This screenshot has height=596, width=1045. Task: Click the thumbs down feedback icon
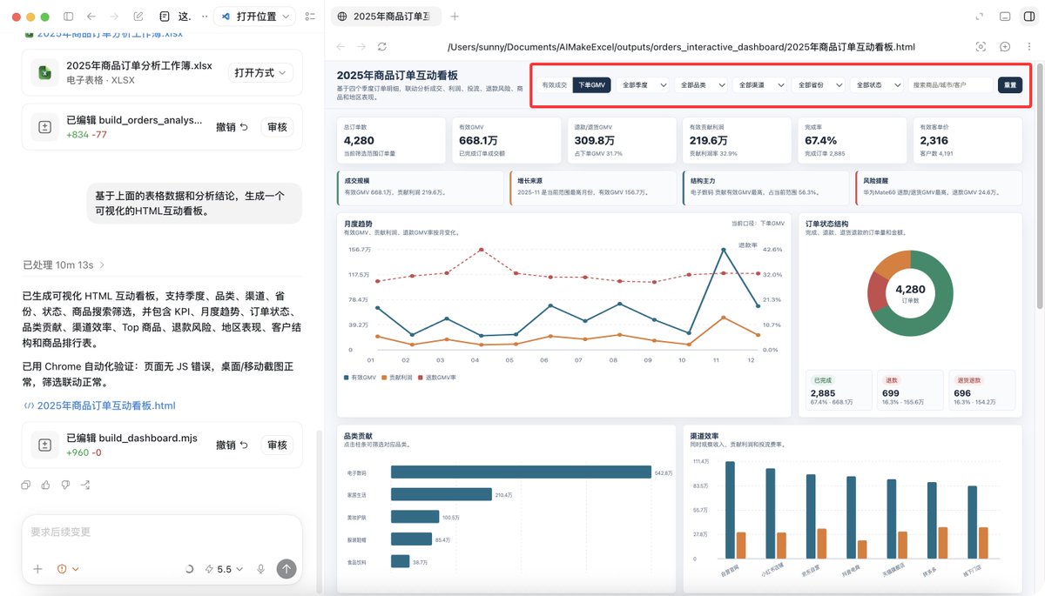(65, 485)
